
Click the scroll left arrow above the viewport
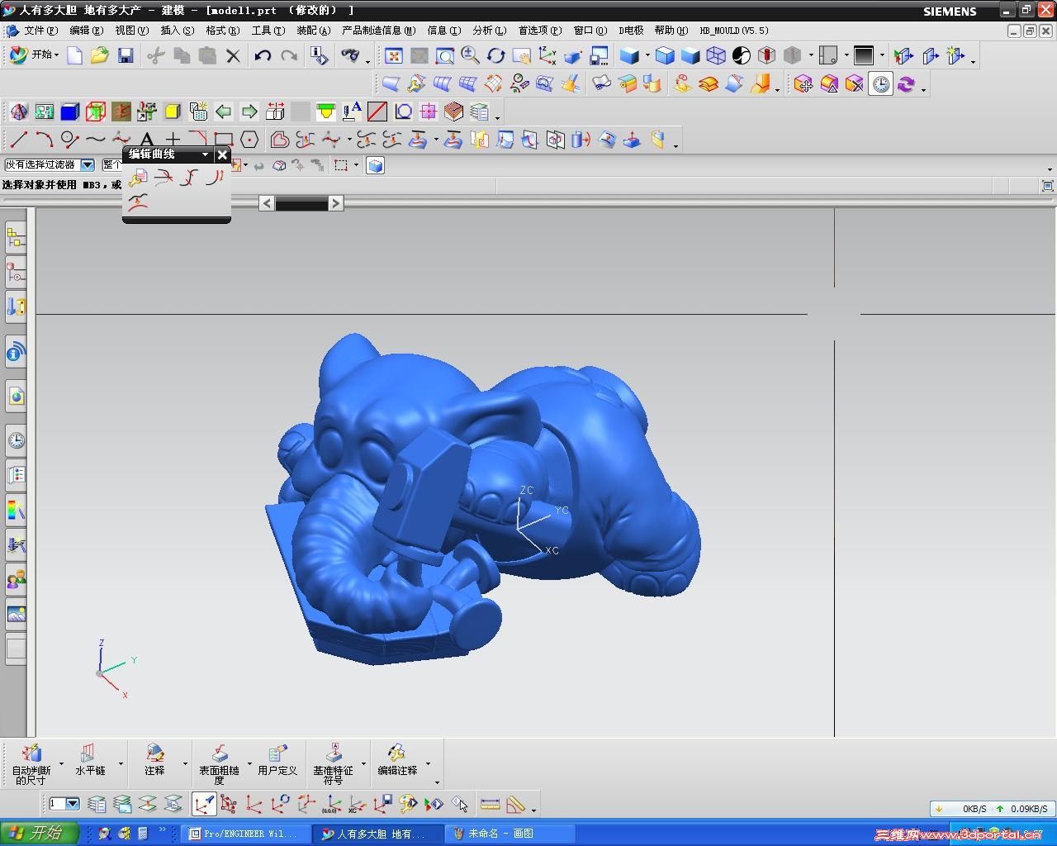(266, 203)
